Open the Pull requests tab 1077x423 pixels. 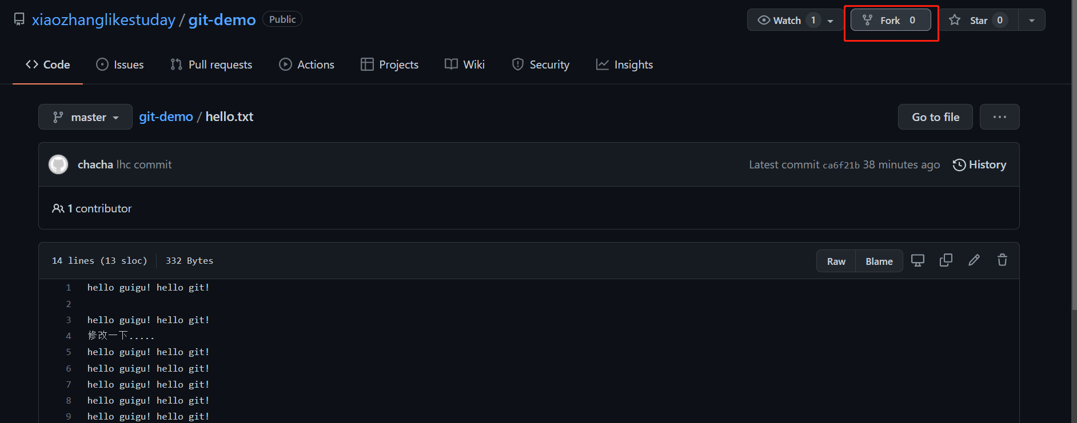[211, 65]
